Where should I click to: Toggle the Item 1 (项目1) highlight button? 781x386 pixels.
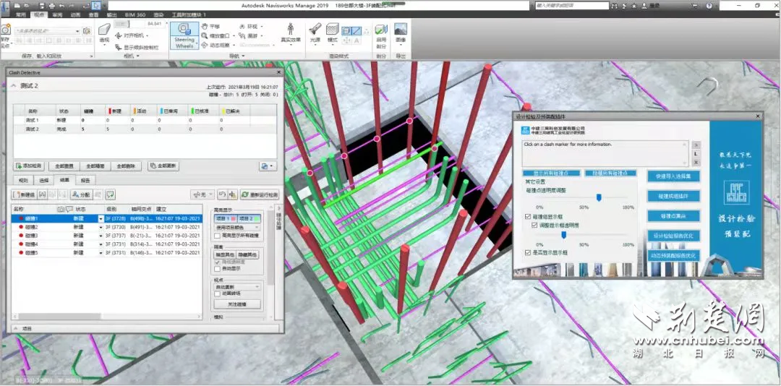click(x=226, y=218)
